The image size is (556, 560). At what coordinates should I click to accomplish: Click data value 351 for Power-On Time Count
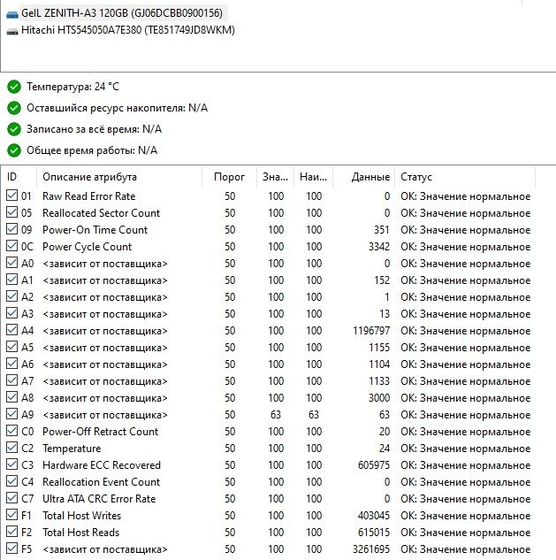[x=382, y=230]
